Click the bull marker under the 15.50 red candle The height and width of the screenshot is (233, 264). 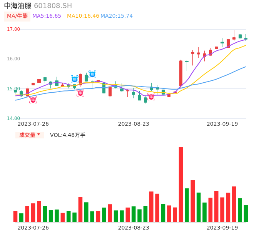click(80, 93)
